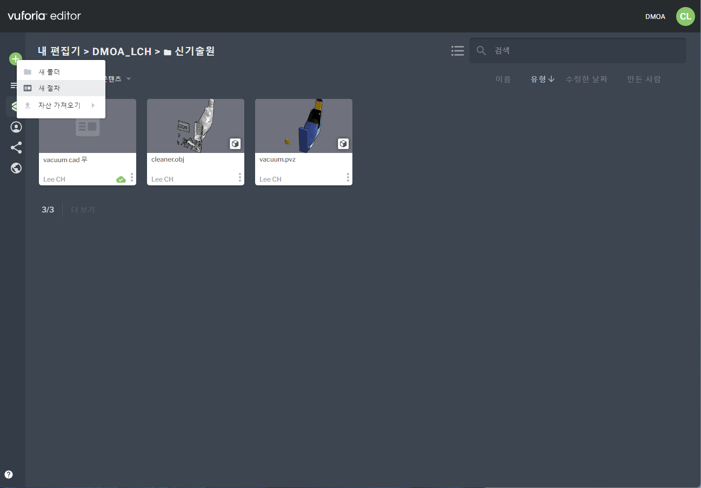This screenshot has height=488, width=701.
Task: Click the share icon in left sidebar
Action: coord(16,148)
